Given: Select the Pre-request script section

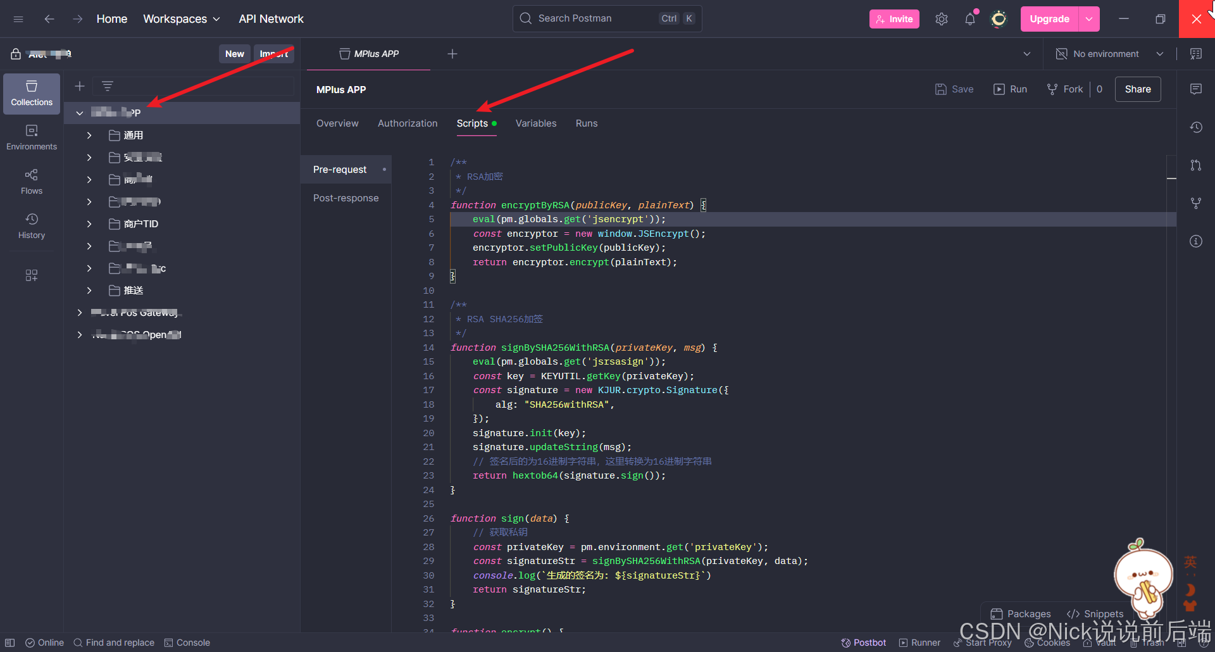Looking at the screenshot, I should pos(346,170).
